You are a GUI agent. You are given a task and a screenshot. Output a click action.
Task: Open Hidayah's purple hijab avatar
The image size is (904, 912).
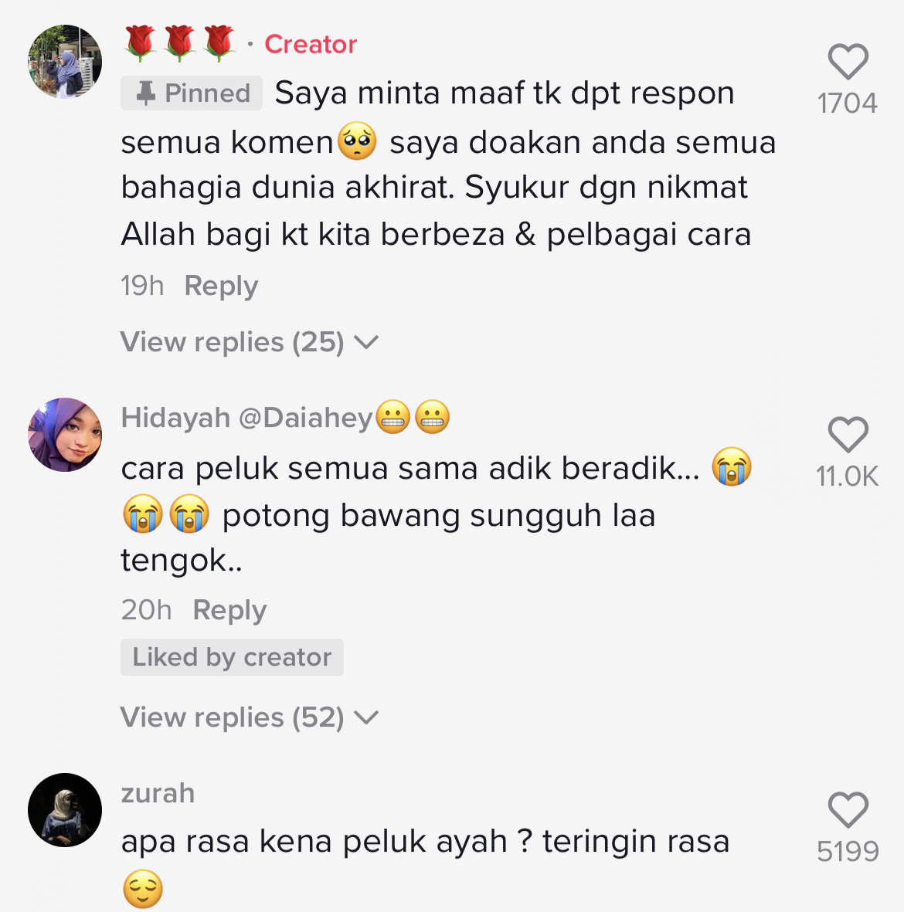[x=65, y=435]
